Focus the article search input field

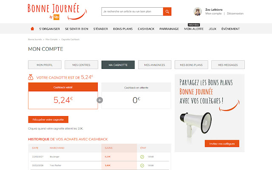[132, 11]
